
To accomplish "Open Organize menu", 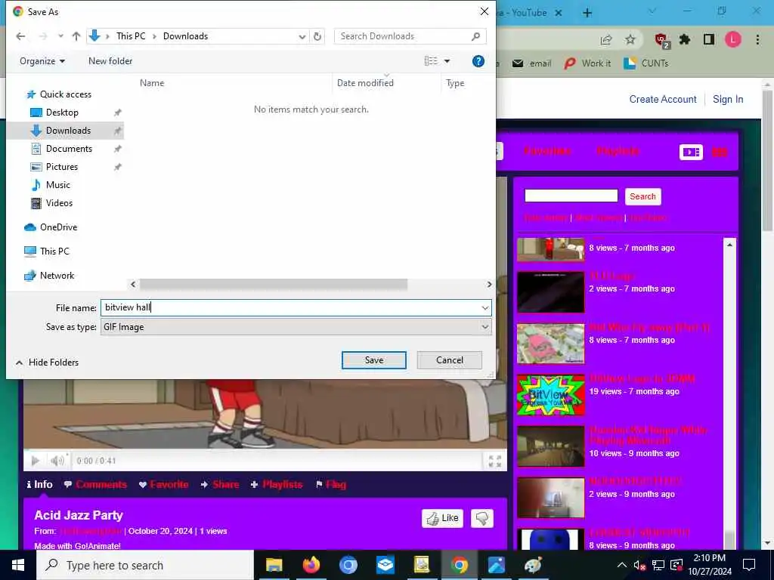I will [42, 61].
